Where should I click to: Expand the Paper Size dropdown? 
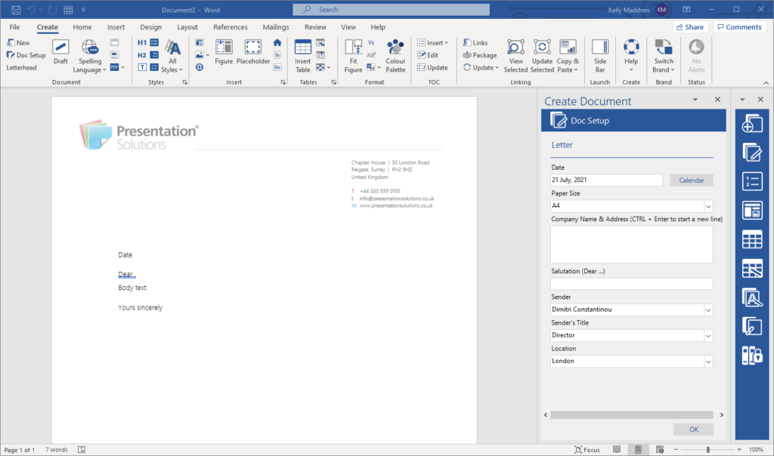point(708,206)
